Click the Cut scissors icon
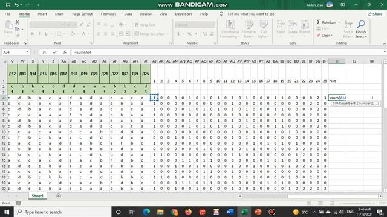Screen dimensions: 387x217 click(x=18, y=22)
